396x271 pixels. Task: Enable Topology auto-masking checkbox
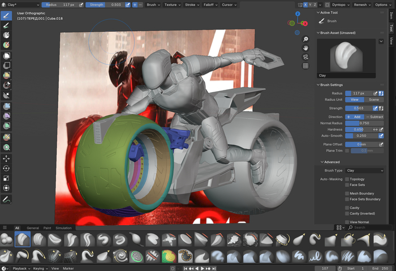[347, 179]
